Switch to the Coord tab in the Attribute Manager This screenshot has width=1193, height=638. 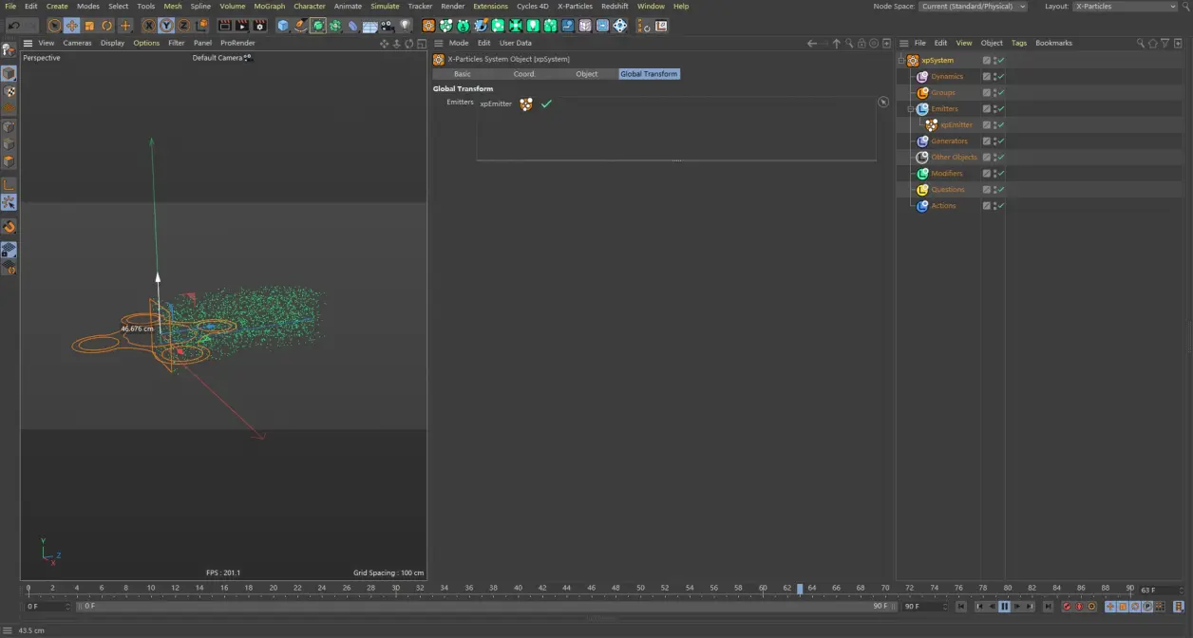pos(523,73)
